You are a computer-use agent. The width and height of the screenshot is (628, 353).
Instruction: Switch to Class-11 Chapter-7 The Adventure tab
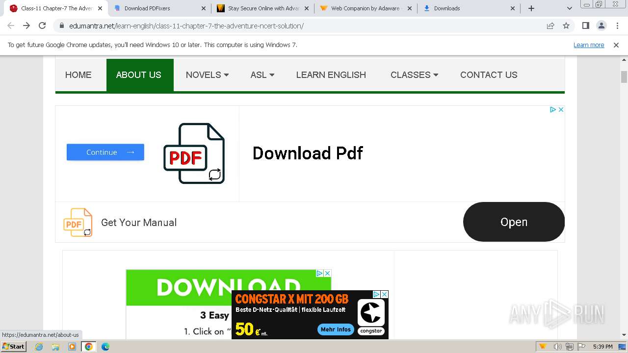(x=56, y=8)
